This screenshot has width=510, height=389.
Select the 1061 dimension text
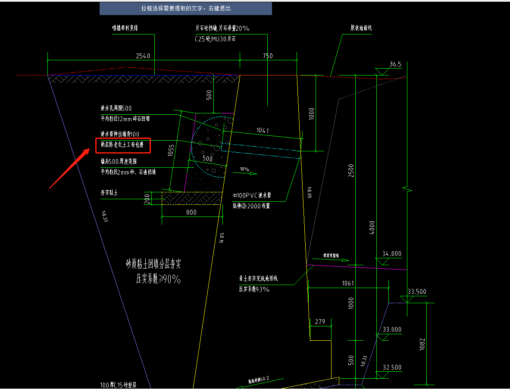click(347, 283)
